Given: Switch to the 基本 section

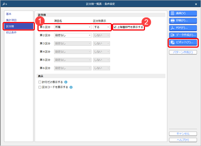Looking at the screenshot, I should [9, 14].
